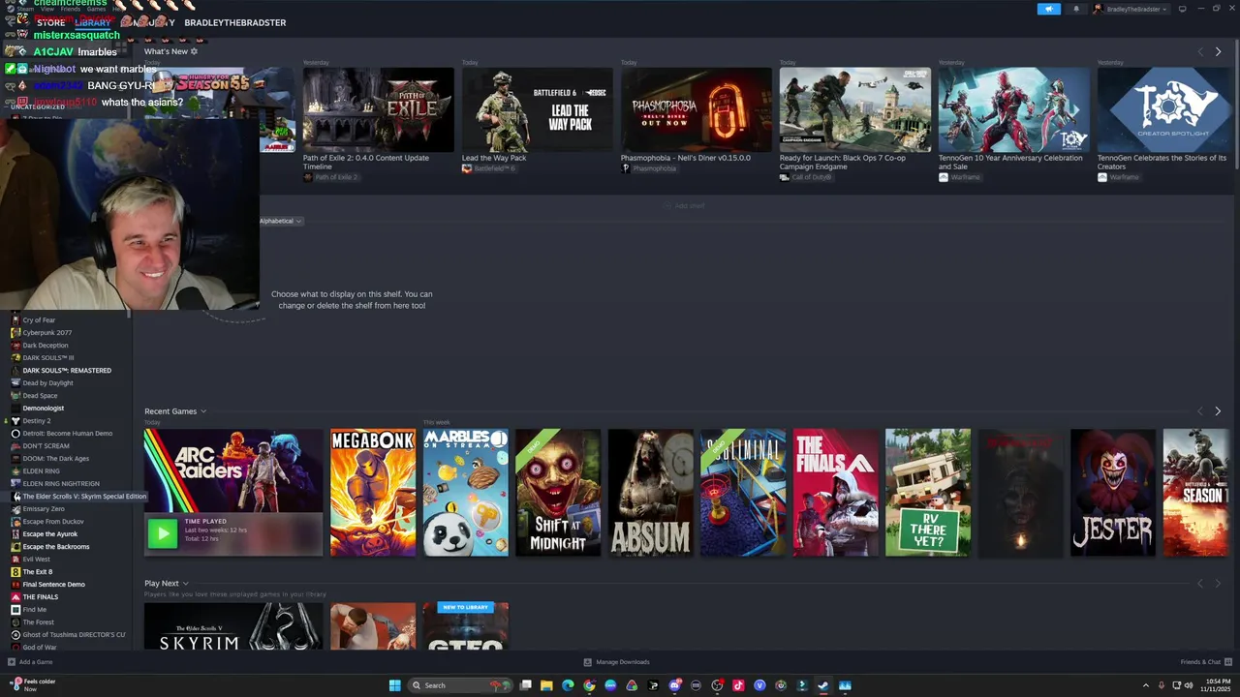The width and height of the screenshot is (1240, 697).
Task: Select the Dark Deception icon in the sidebar
Action: 15,346
